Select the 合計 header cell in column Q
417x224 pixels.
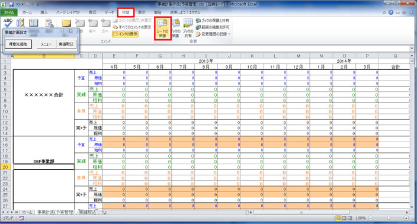(x=395, y=67)
